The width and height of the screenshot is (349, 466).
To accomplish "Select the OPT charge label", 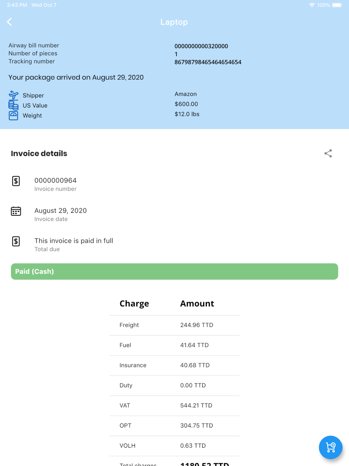I will [x=126, y=425].
